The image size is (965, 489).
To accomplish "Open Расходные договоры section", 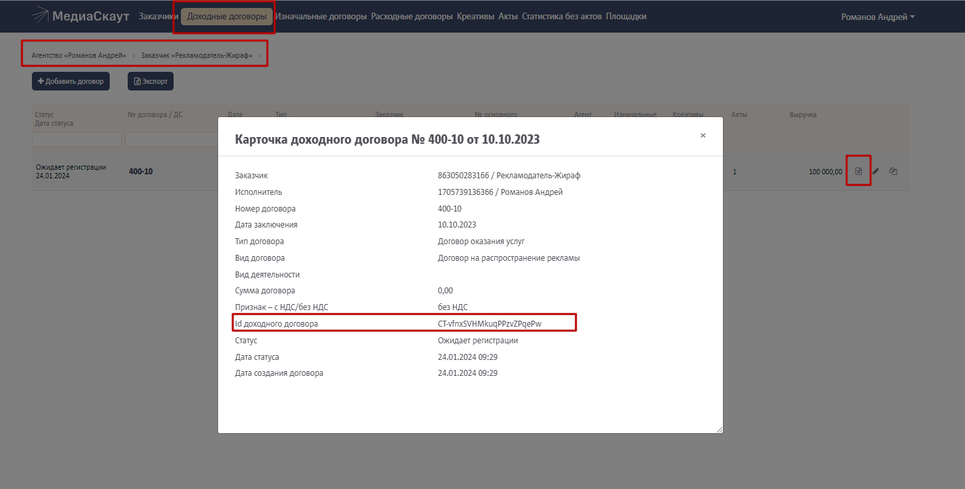I will pos(412,17).
